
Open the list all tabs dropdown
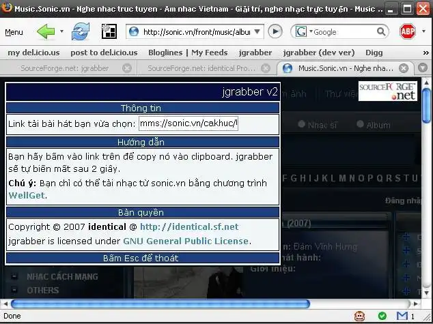pyautogui.click(x=423, y=68)
